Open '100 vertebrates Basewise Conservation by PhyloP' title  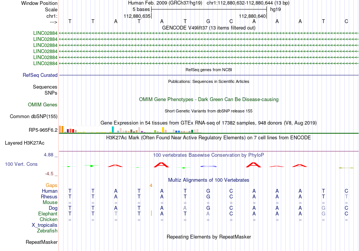coord(209,155)
